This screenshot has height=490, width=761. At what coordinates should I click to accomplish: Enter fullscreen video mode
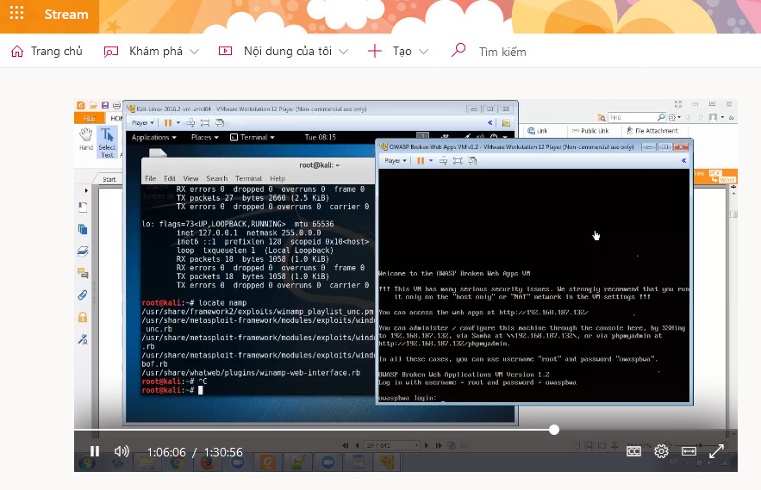point(716,451)
